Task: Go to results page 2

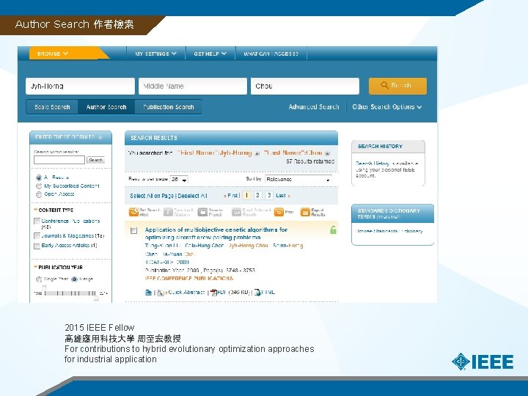Action: [257, 195]
